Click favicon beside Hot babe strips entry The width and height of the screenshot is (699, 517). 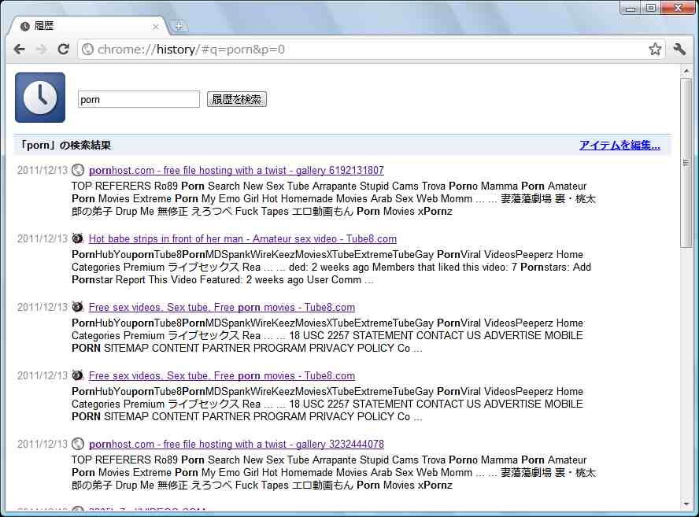tap(78, 238)
